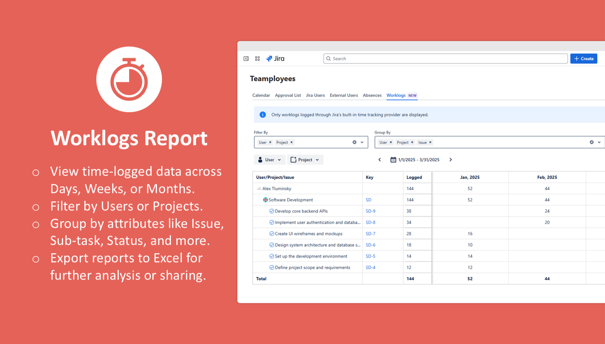Open issue SD-4 link
Viewport: 605px width, 344px height.
tap(370, 267)
